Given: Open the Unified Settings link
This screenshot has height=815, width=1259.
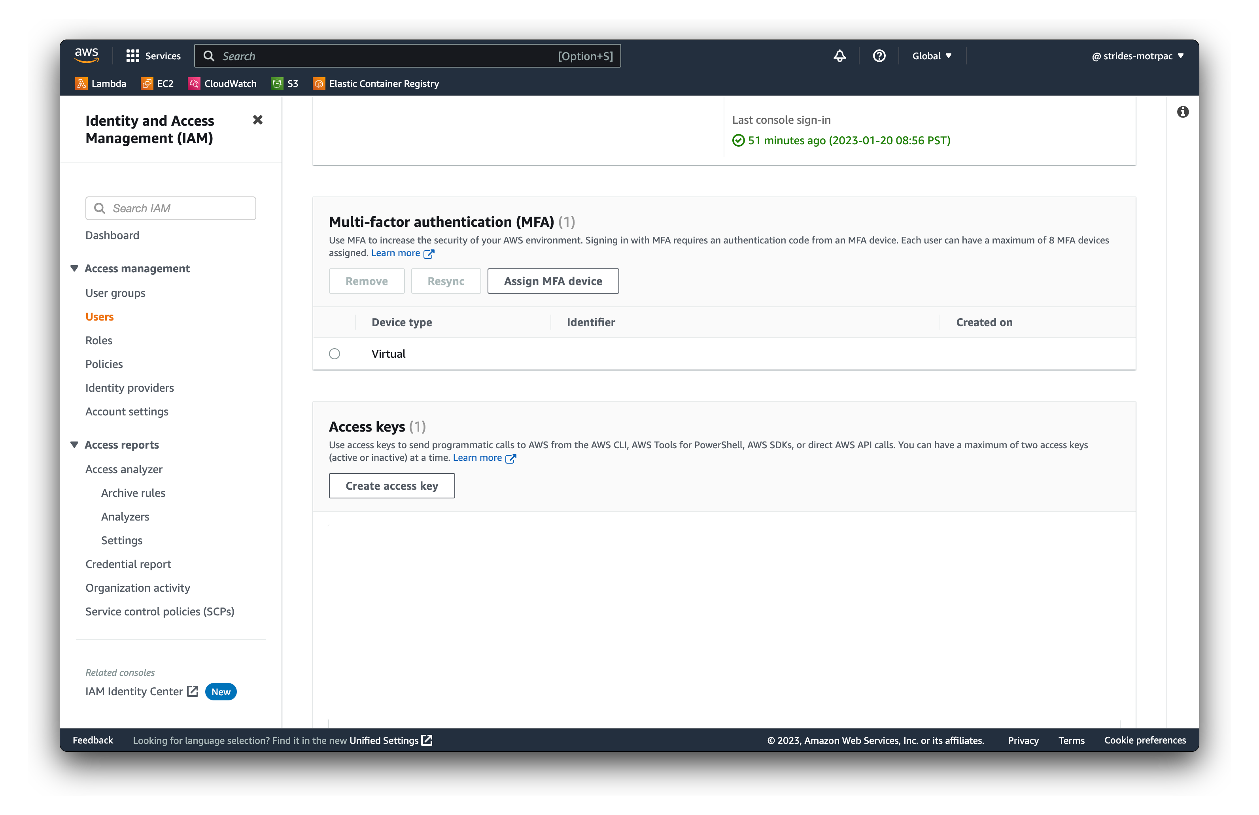Looking at the screenshot, I should tap(384, 740).
